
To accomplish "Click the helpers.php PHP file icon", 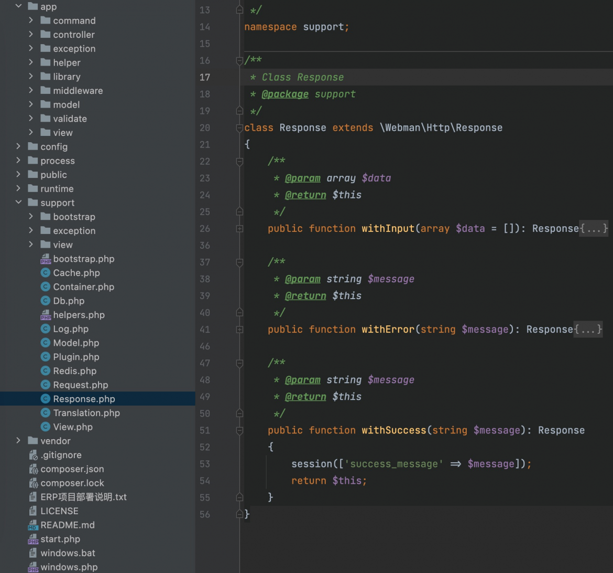I will pos(46,315).
